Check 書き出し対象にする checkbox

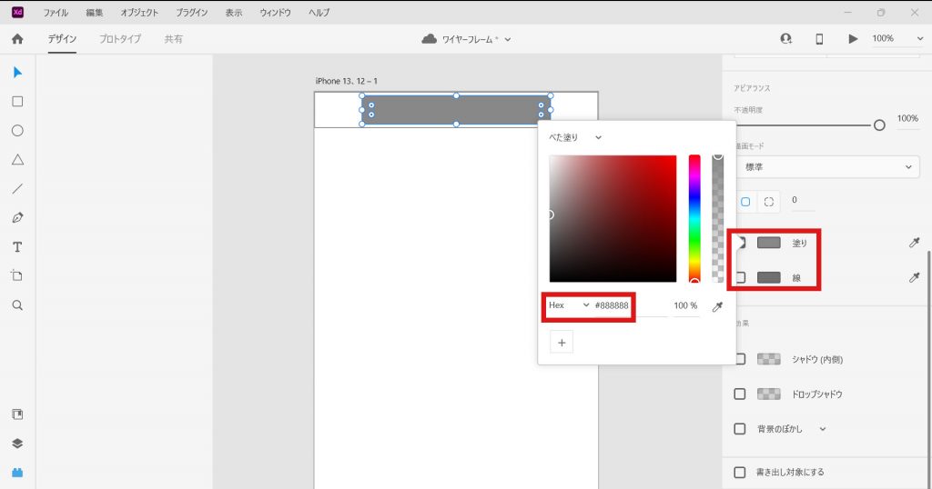(x=739, y=473)
